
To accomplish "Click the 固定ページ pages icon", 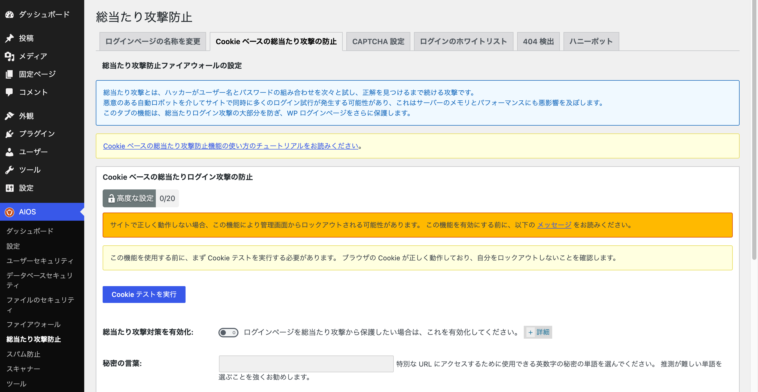I will coord(9,74).
